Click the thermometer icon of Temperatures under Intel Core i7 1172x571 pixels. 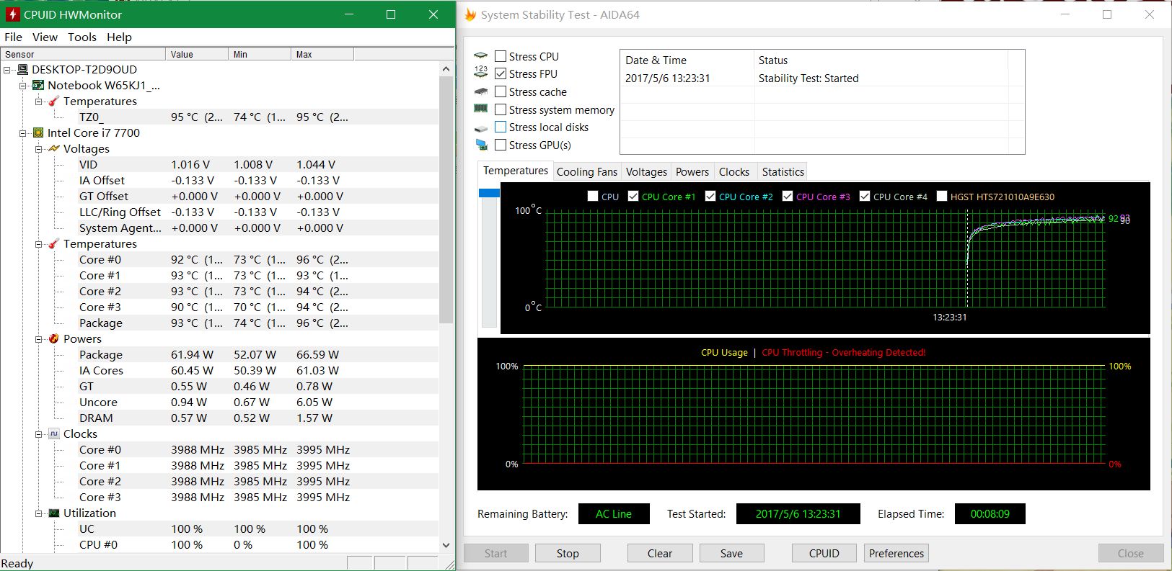[54, 244]
